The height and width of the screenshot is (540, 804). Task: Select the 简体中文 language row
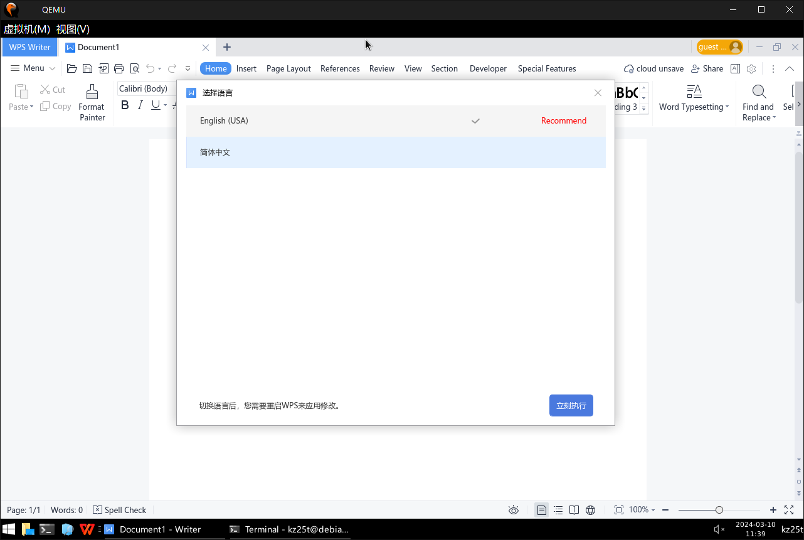(396, 152)
